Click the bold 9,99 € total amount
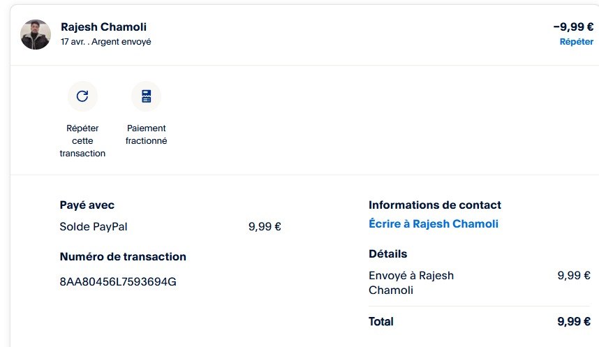Screen dimensions: 599x347 click(x=574, y=322)
